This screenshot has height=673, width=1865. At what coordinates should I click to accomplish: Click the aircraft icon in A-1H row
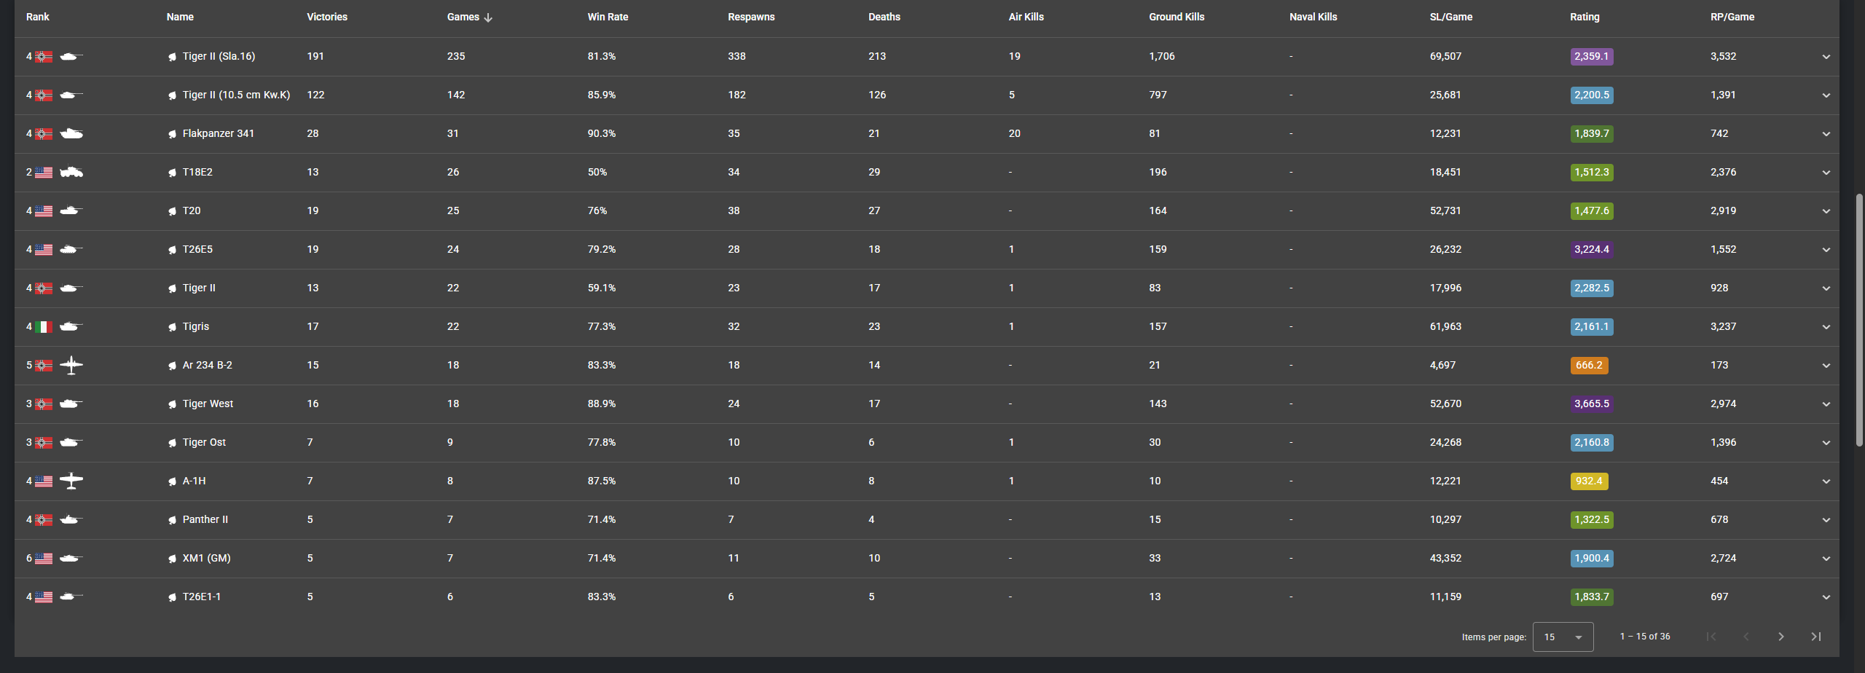coord(71,481)
